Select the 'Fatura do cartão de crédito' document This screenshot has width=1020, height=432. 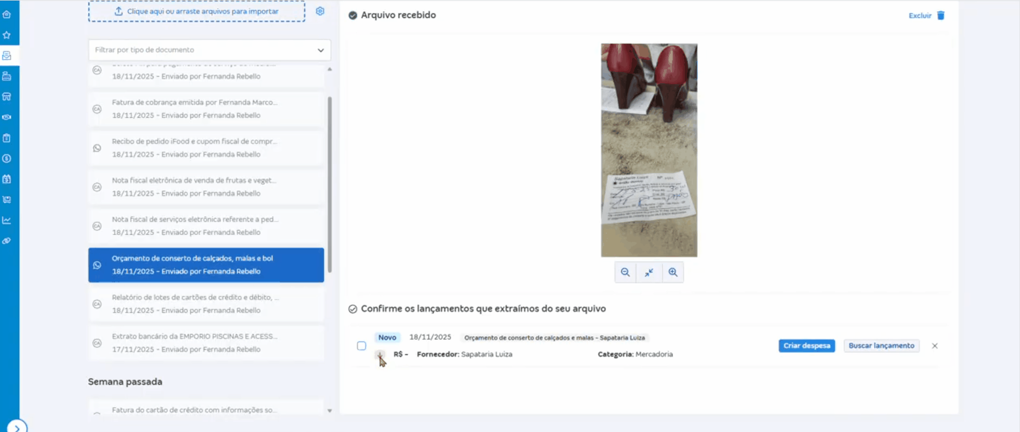206,408
